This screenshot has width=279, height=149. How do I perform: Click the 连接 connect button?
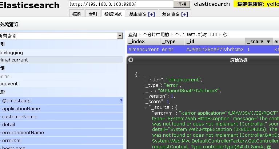click(182, 4)
